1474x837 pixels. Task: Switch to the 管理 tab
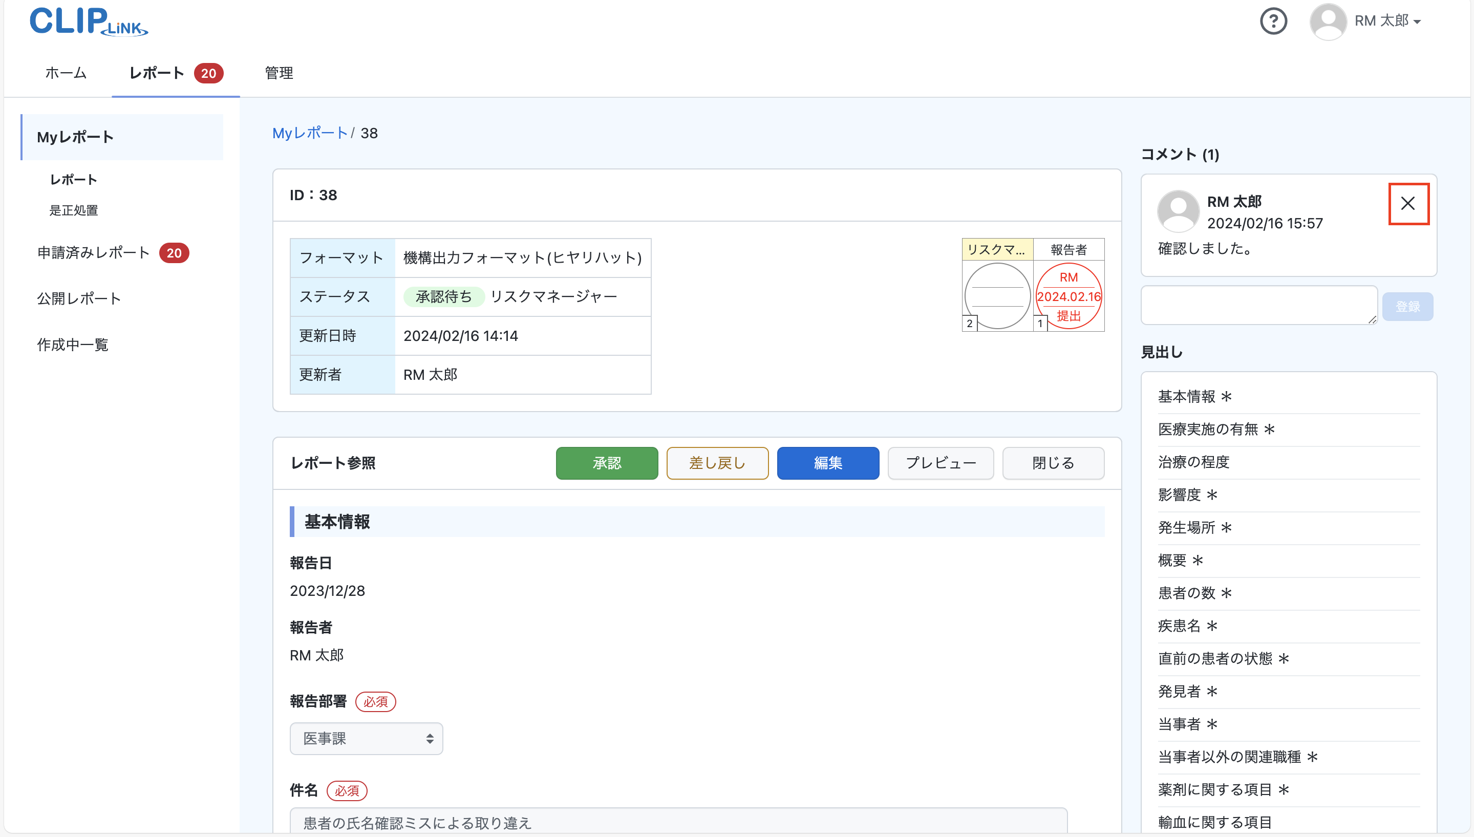[278, 73]
